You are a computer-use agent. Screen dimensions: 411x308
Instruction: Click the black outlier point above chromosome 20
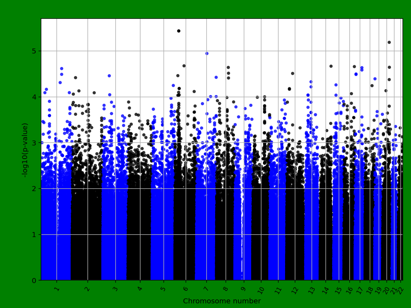[389, 42]
